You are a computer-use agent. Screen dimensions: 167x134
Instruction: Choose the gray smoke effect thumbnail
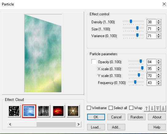(x=44, y=111)
